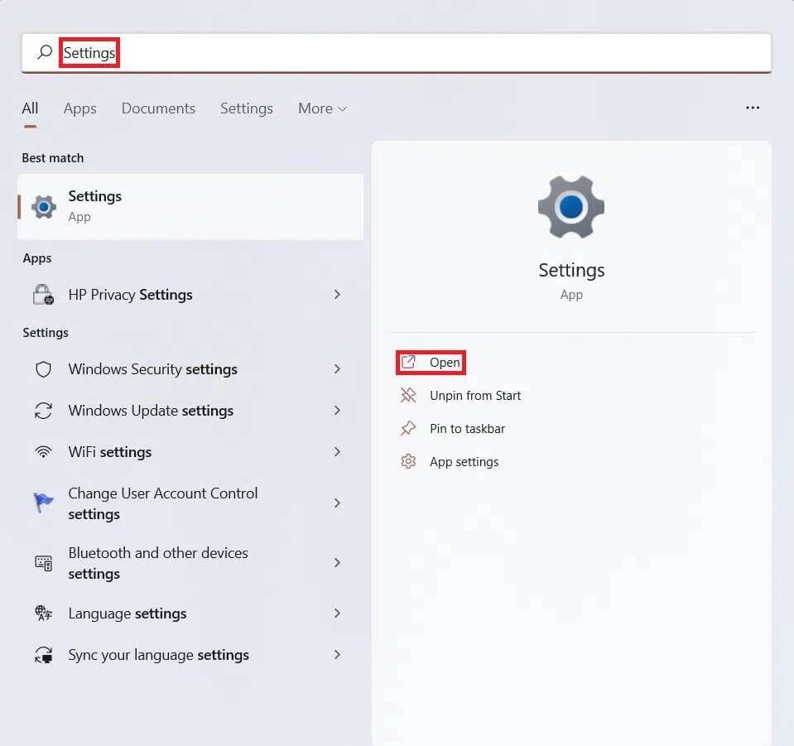
Task: Click the search box containing Settings
Action: [397, 53]
